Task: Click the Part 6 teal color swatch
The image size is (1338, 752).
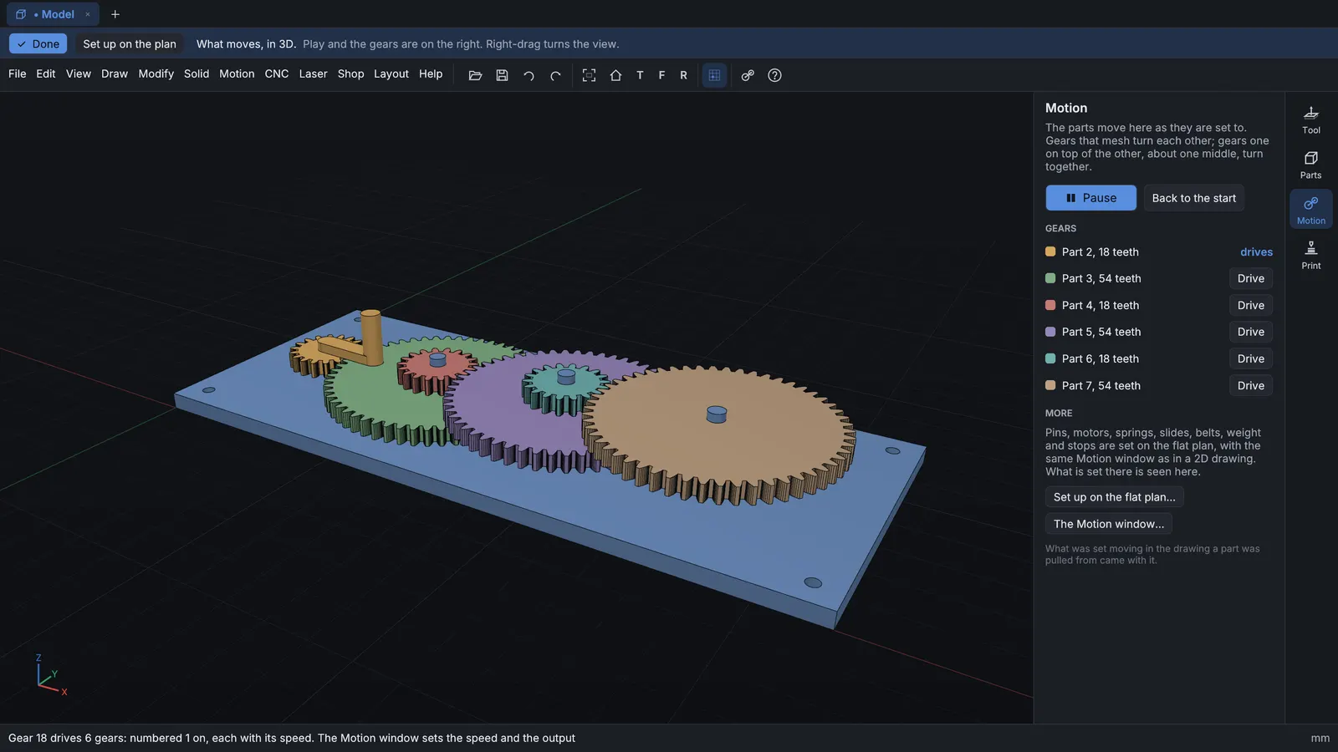Action: click(1050, 358)
